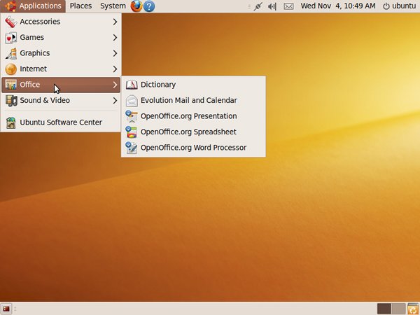Launch OpenOffice.org Word Processor
Screen dimensions: 420x315
(x=193, y=148)
